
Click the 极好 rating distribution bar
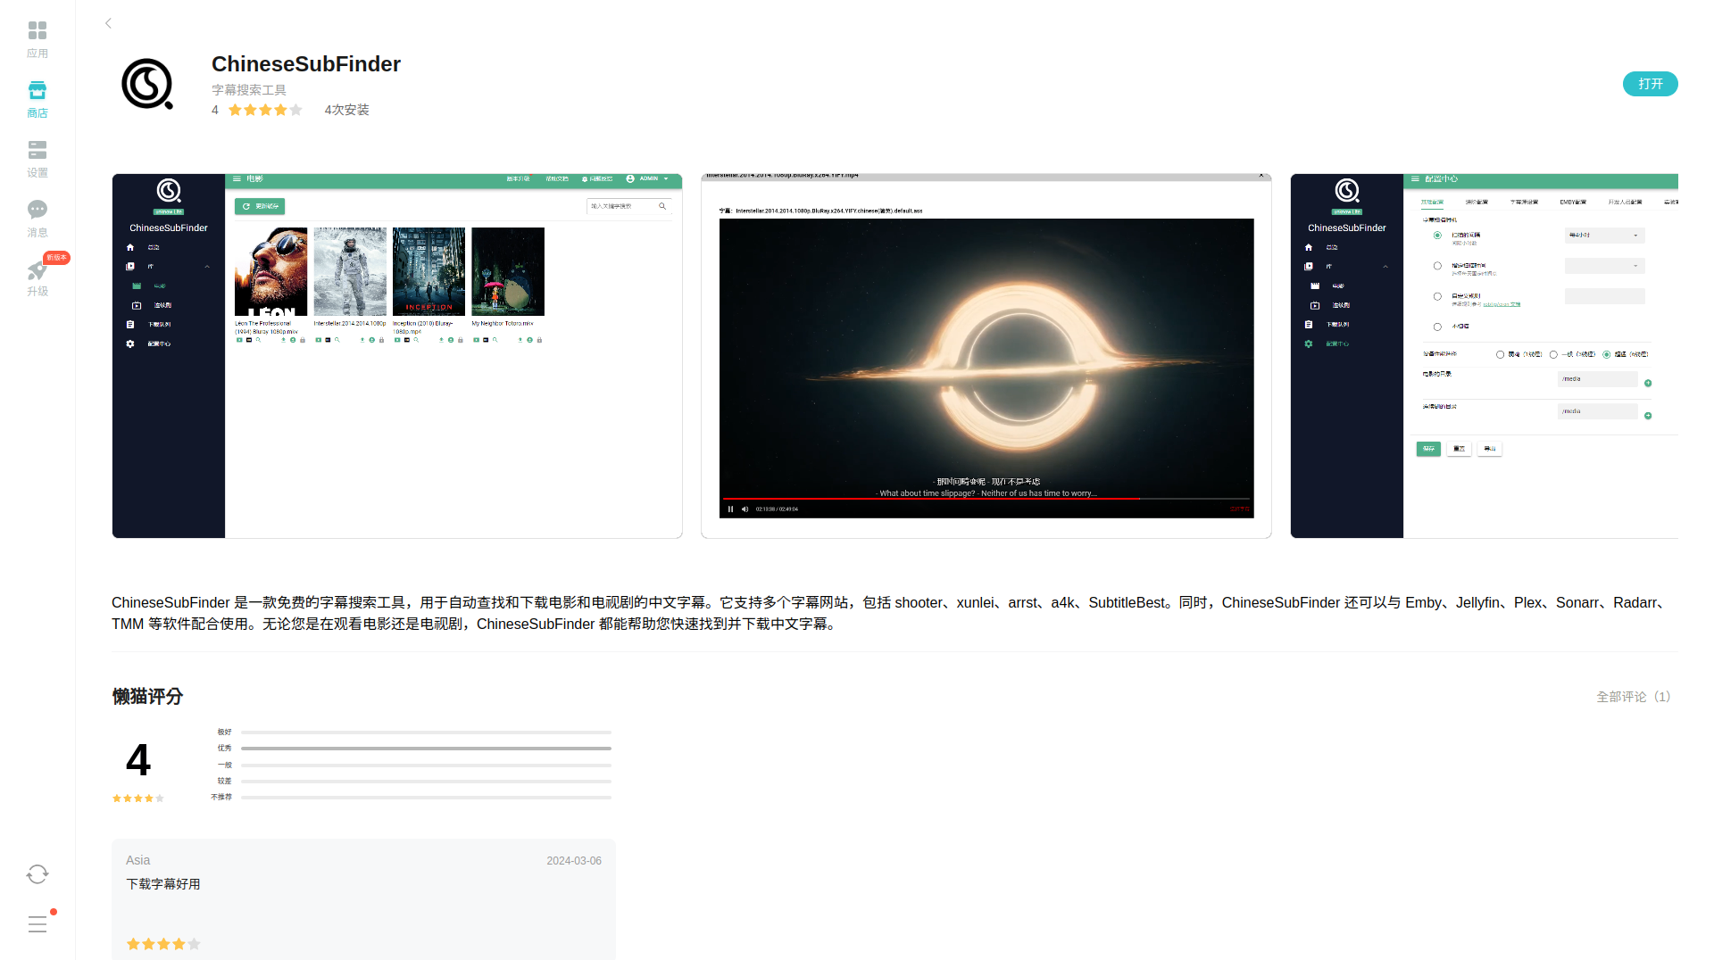(426, 732)
